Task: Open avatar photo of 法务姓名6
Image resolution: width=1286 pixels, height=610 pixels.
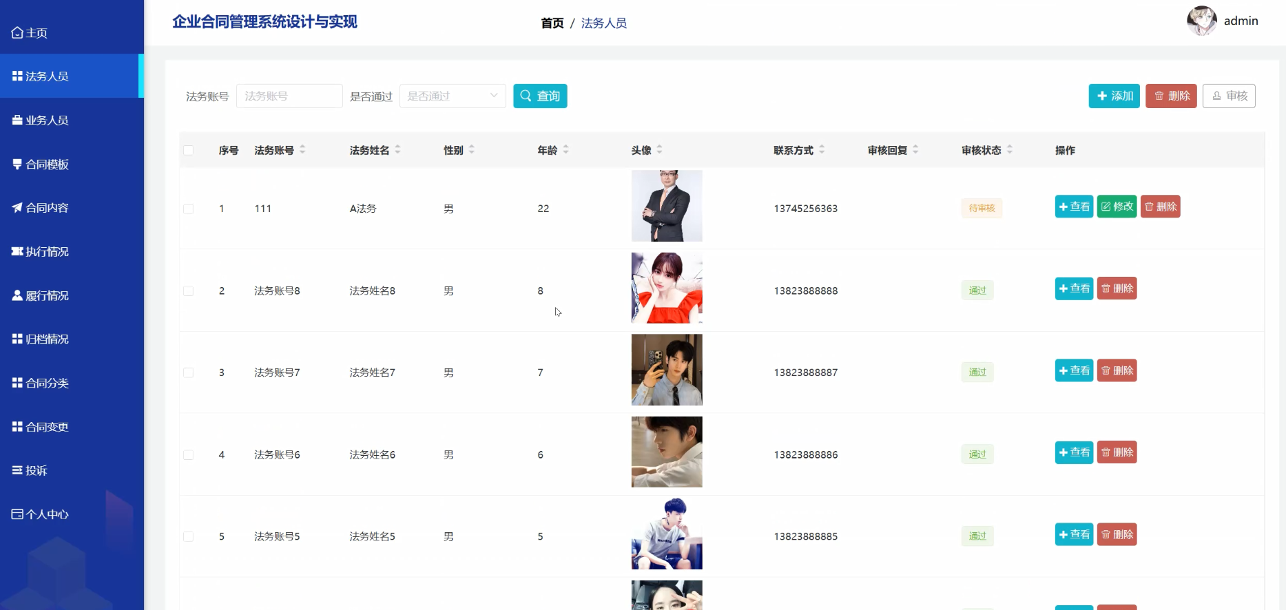Action: point(667,452)
